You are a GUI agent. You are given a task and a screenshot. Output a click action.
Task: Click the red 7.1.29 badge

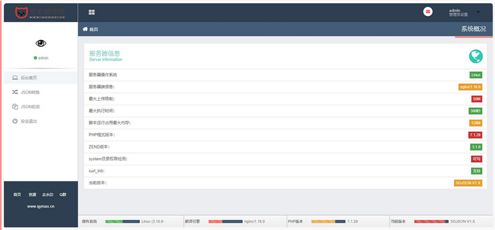[475, 135]
